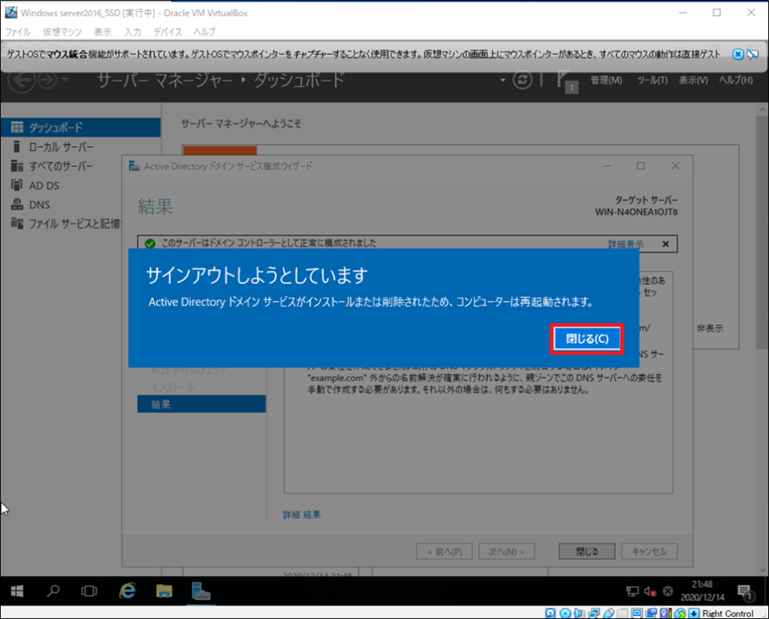
Task: Dismiss the wizard result message with its X
Action: (x=665, y=244)
